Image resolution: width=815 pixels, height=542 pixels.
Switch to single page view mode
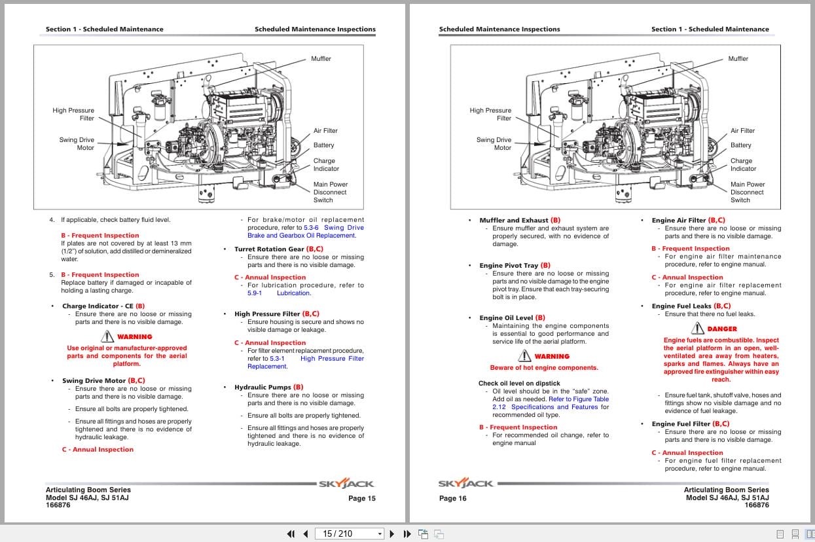[780, 533]
